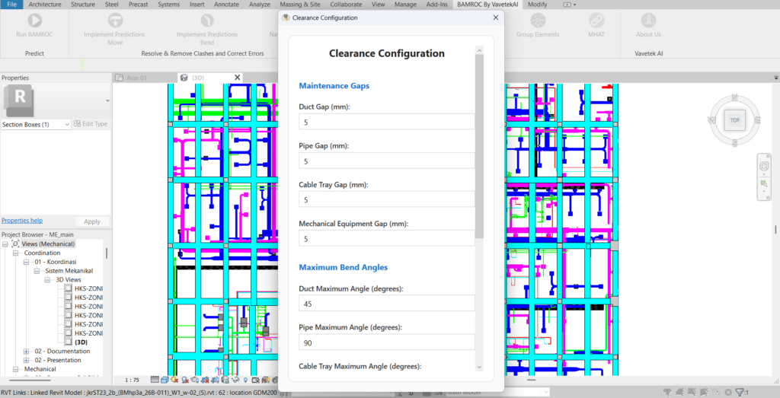Click the steering wheel navigation icon
780x398 pixels.
tap(764, 166)
